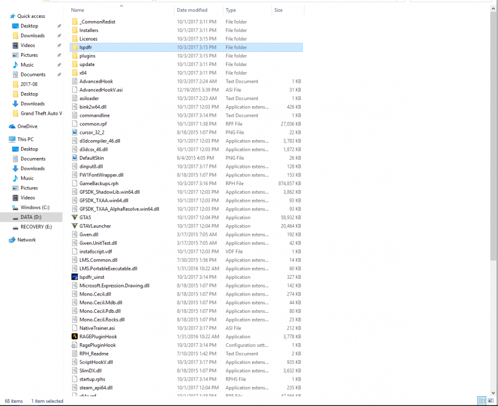
Task: Click the Installers folder icon
Action: (75, 30)
